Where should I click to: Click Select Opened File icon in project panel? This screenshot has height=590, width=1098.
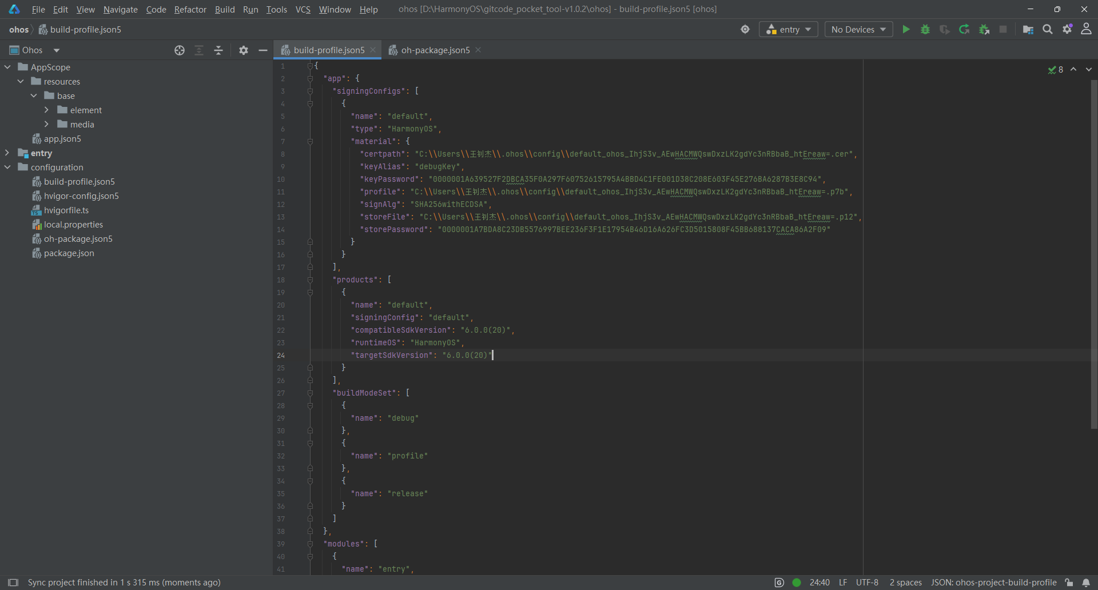[180, 50]
